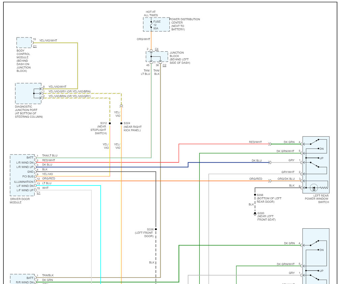Image resolution: width=339 pixels, height=284 pixels.
Task: Click the 'C4' connector label
Action: click(157, 49)
